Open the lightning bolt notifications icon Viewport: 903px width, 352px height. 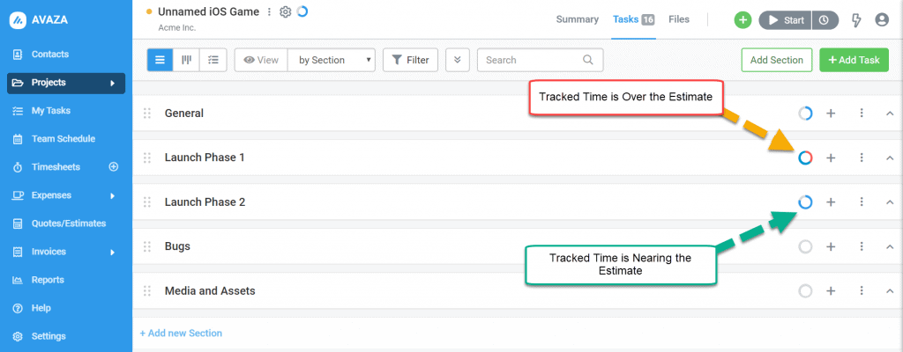(x=855, y=20)
